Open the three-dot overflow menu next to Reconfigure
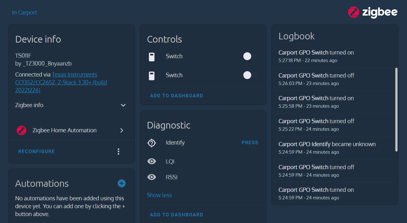 click(x=118, y=152)
